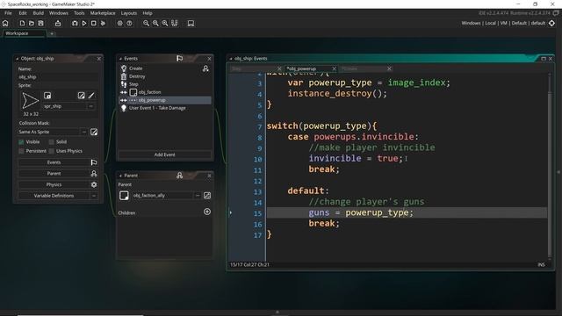Open obj_faction_ally parent selector dropdown

(x=198, y=196)
